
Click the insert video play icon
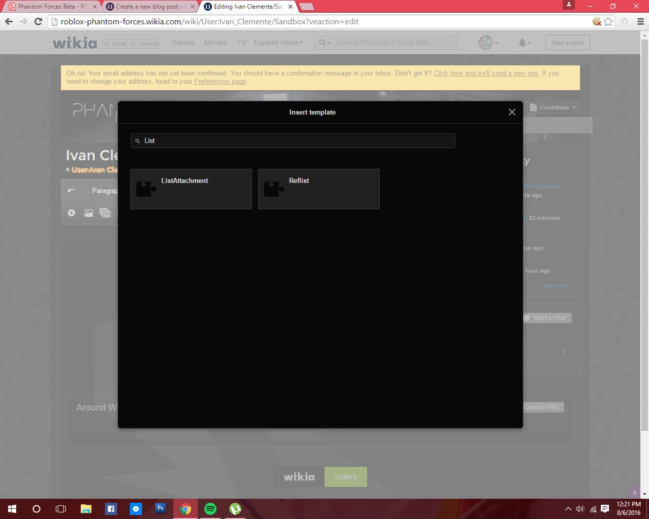71,213
